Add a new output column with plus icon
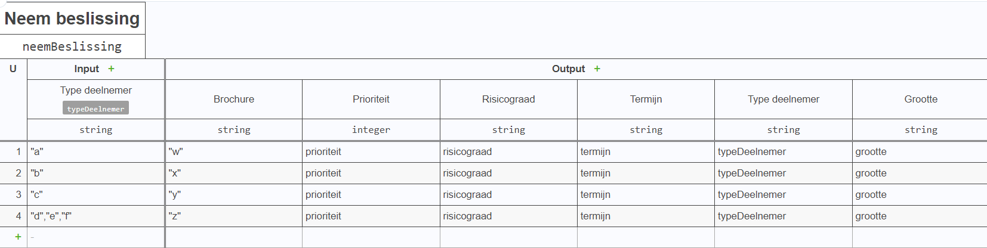Viewport: 987px width, 248px height. pos(597,69)
